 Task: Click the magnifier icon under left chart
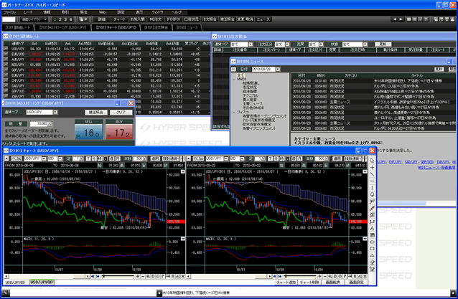(148, 276)
